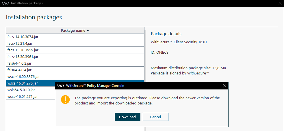Sort by Package name column header

click(x=75, y=30)
